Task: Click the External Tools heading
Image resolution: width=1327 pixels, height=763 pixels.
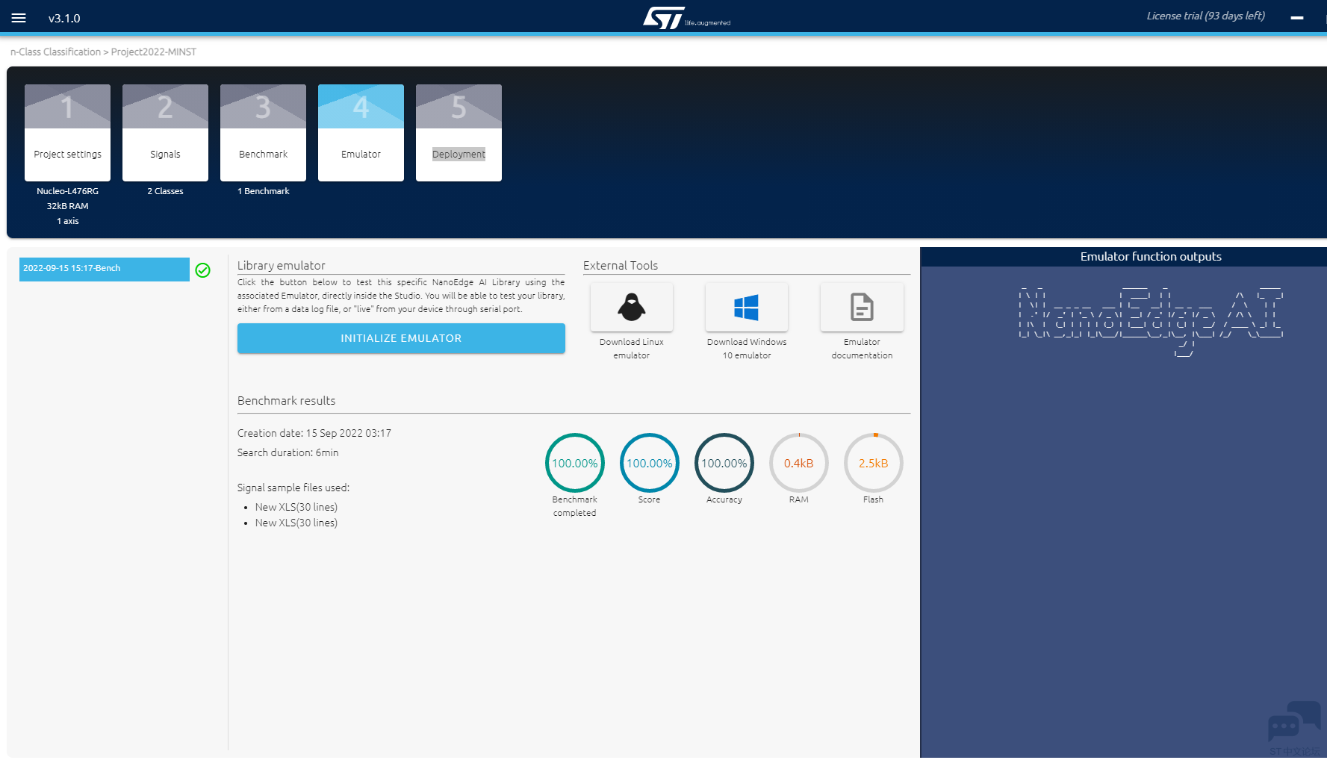Action: pyautogui.click(x=621, y=266)
